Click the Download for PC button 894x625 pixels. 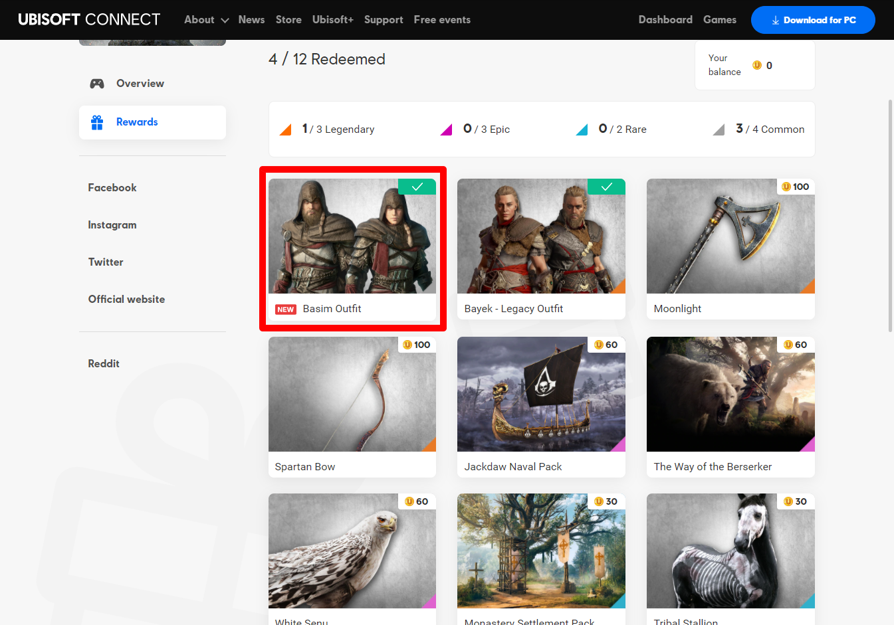(813, 20)
